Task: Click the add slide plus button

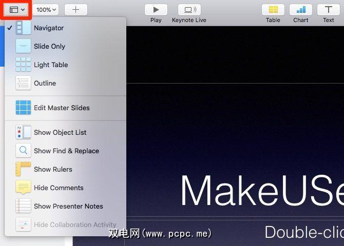Action: (x=75, y=10)
